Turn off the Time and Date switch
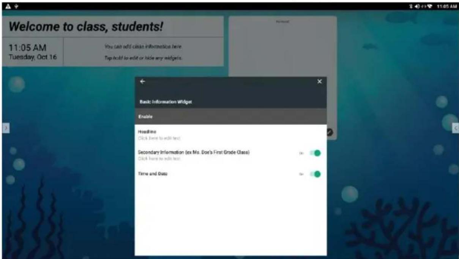 point(315,174)
